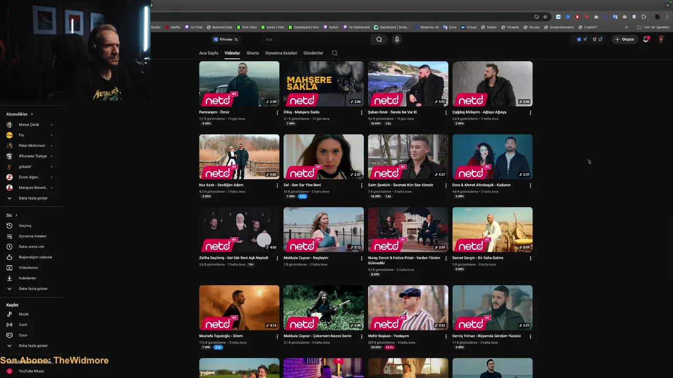Open the Twitch bookmark
This screenshot has height=378, width=673.
pos(331,27)
